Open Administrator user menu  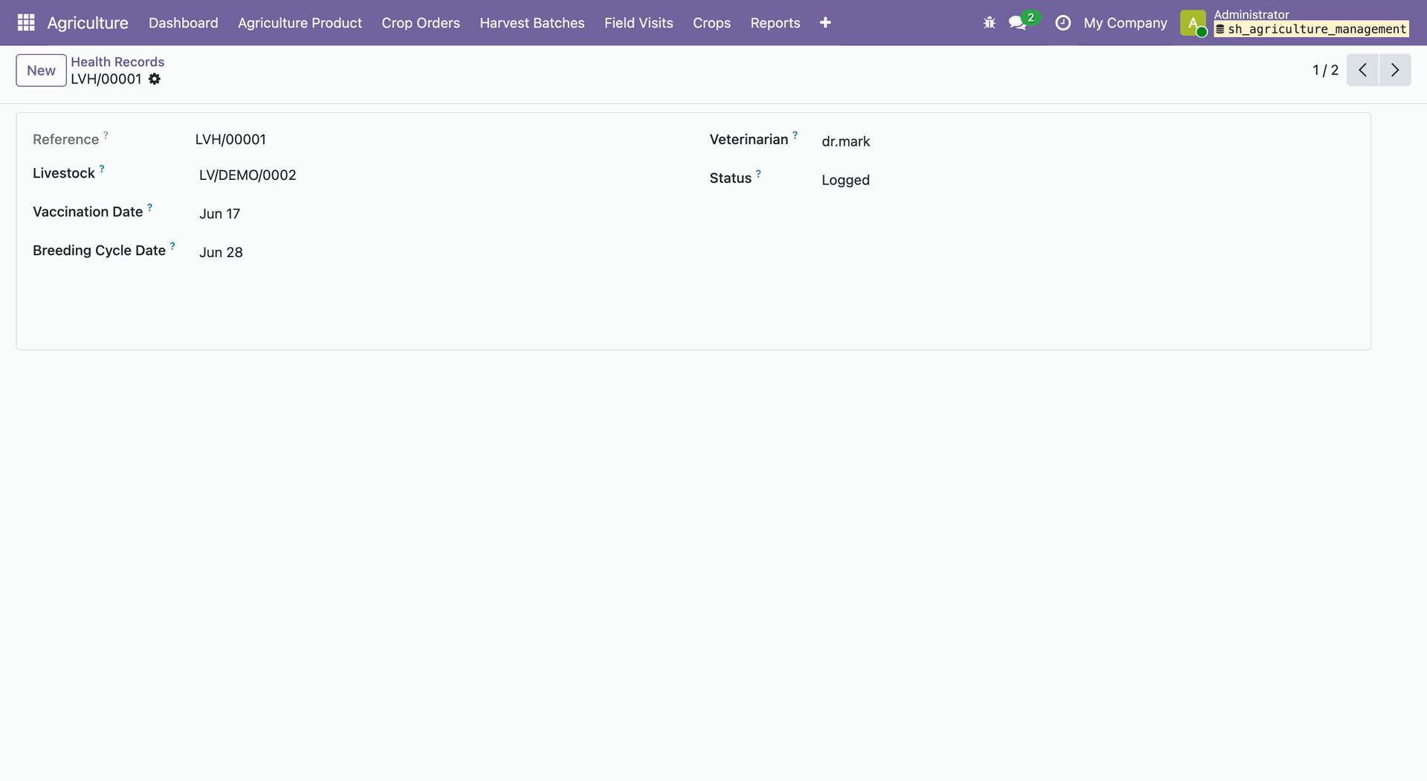1294,23
